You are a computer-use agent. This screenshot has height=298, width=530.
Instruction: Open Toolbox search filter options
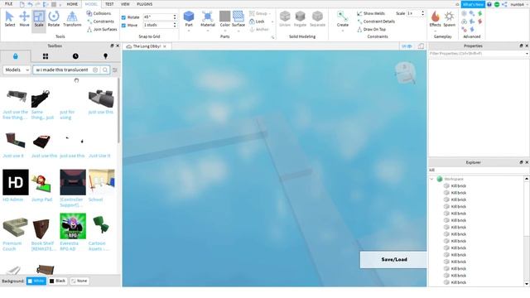tap(115, 70)
